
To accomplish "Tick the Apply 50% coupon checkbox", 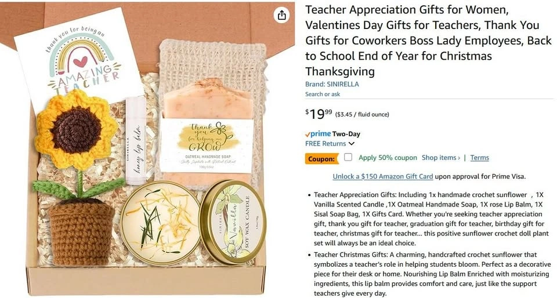I will (x=348, y=157).
